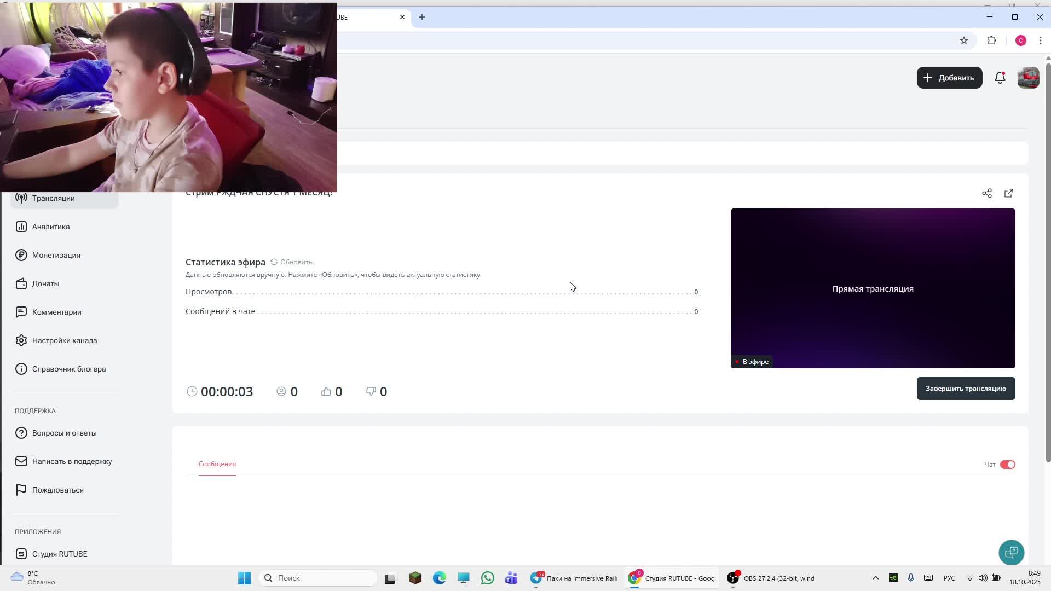Open Написать в поддержку link
The width and height of the screenshot is (1051, 591).
(x=72, y=461)
